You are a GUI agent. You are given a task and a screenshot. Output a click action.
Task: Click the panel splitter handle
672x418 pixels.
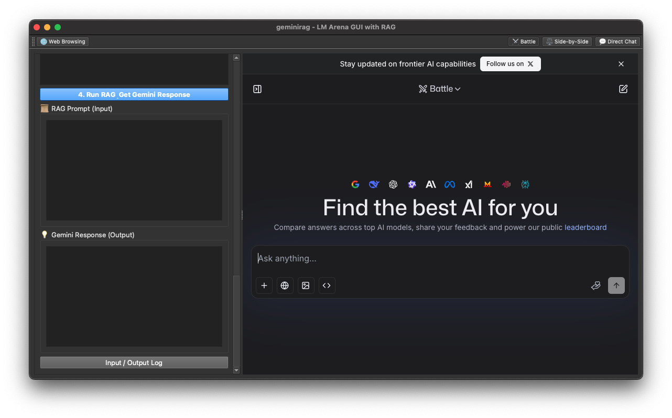pyautogui.click(x=242, y=215)
